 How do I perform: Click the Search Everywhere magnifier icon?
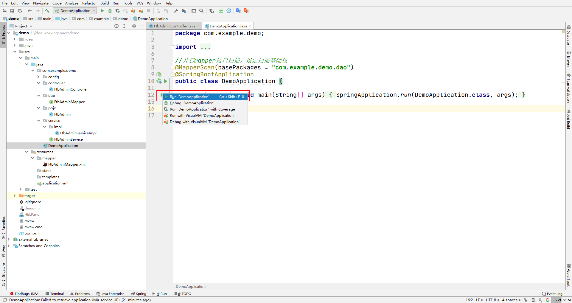(201, 11)
